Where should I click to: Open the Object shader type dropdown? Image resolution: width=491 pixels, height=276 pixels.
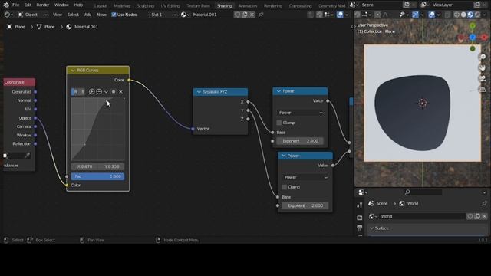click(33, 15)
